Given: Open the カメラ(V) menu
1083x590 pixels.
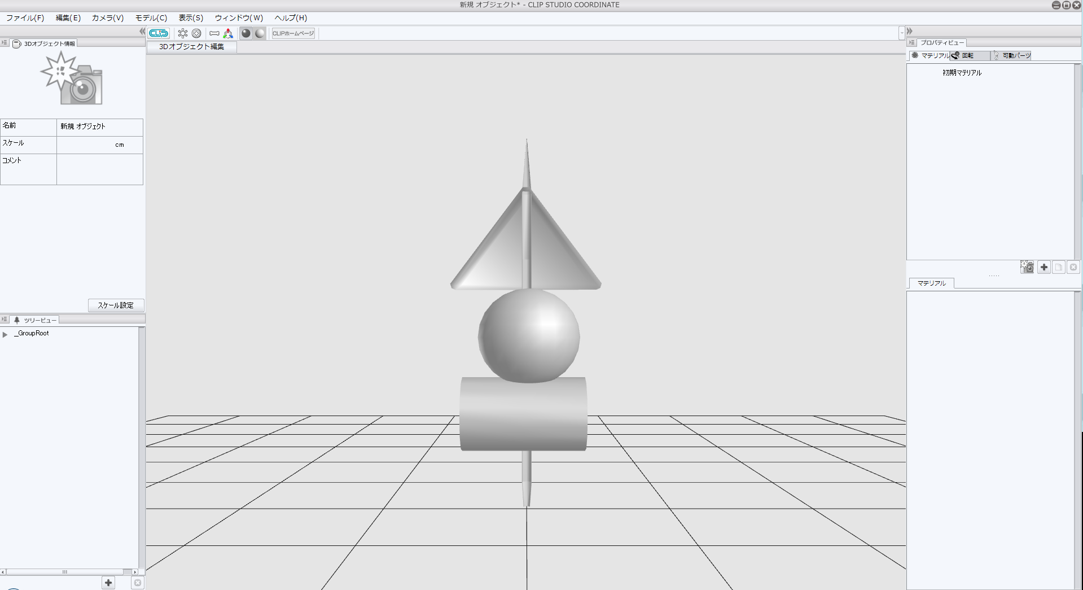Looking at the screenshot, I should [x=107, y=18].
